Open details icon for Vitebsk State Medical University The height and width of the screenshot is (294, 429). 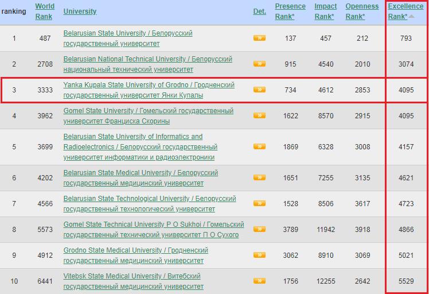pyautogui.click(x=259, y=281)
